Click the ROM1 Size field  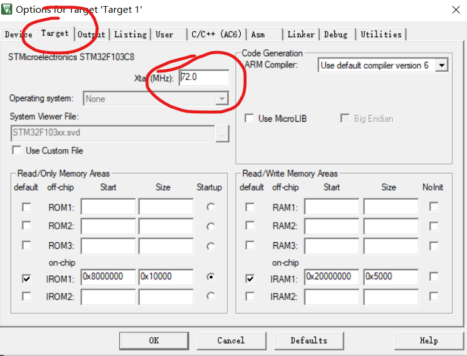tap(166, 207)
